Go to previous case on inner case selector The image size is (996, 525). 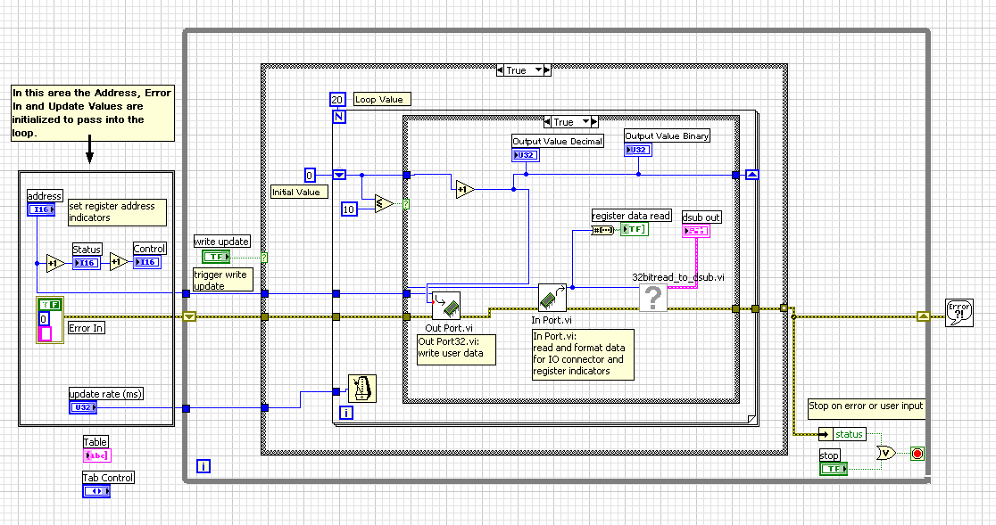coord(548,122)
